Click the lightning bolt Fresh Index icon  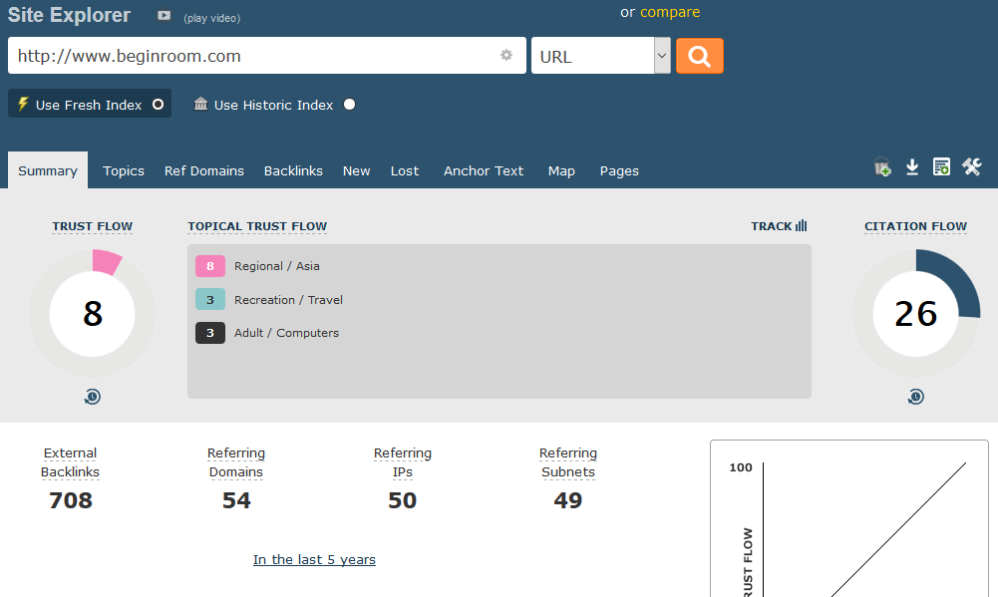coord(23,104)
